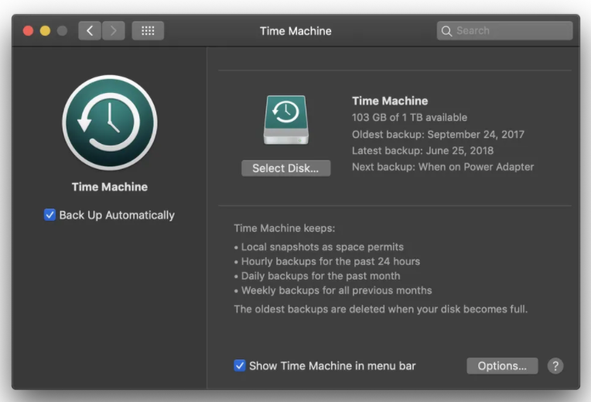Click "Time Machine keeps:" heading
Image resolution: width=591 pixels, height=402 pixels.
[x=284, y=228]
